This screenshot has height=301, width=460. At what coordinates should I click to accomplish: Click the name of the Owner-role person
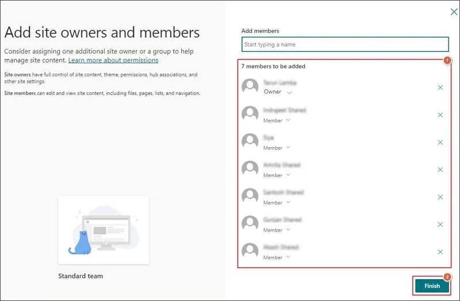pyautogui.click(x=280, y=83)
